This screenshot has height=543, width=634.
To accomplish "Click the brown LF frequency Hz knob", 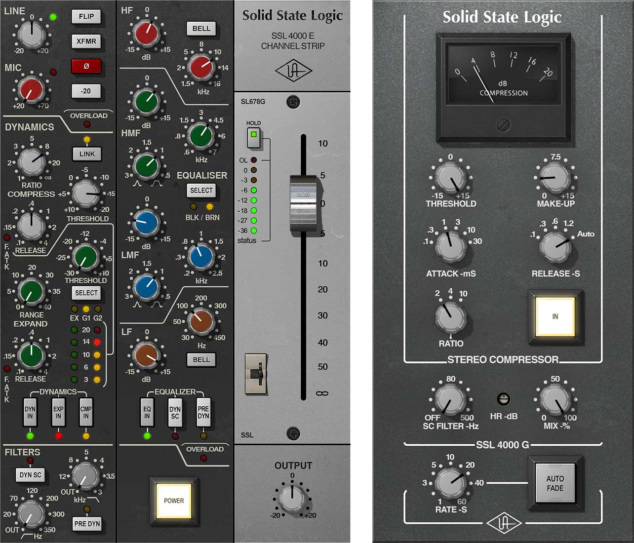I will (x=201, y=321).
